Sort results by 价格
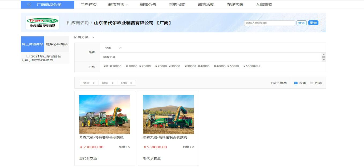This screenshot has height=167, width=364. tap(127, 83)
